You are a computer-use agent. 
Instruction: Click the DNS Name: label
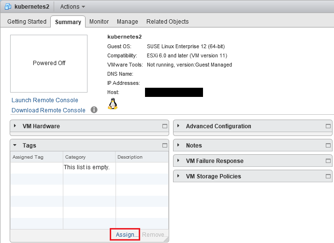click(x=120, y=74)
